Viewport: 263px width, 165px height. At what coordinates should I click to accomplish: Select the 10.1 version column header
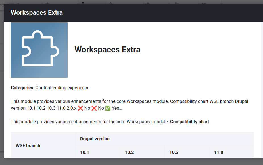pyautogui.click(x=85, y=153)
